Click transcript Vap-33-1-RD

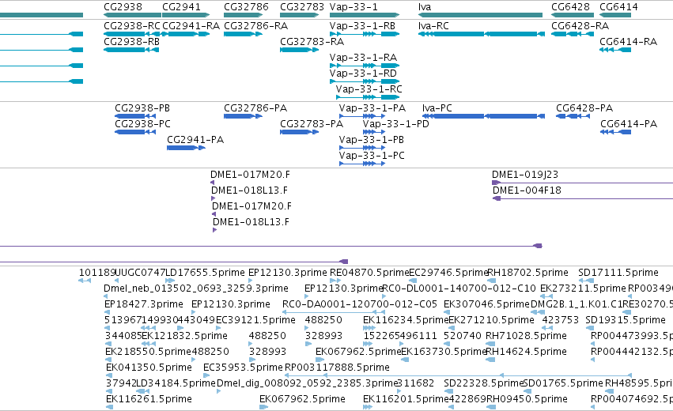(x=365, y=81)
